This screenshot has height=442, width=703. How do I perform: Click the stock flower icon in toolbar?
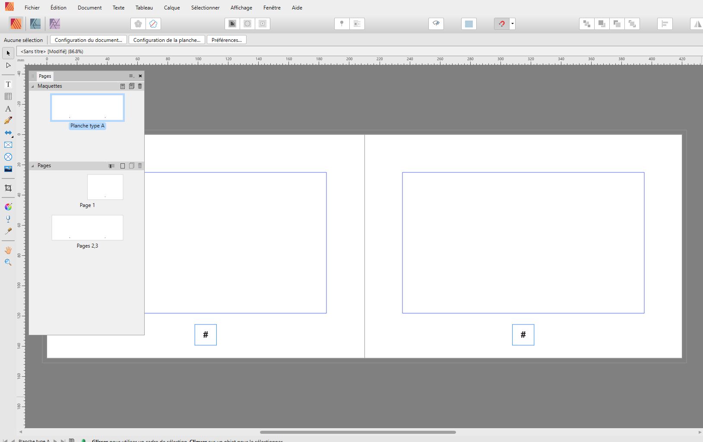[x=138, y=24]
